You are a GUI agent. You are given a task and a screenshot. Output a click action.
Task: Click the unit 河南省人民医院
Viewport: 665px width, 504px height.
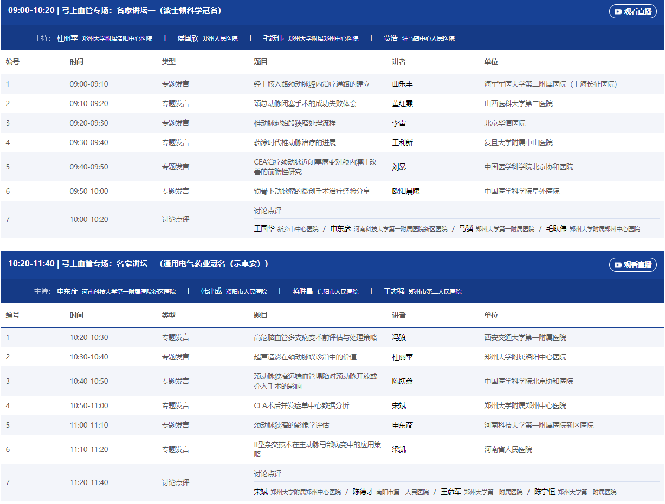pyautogui.click(x=508, y=450)
